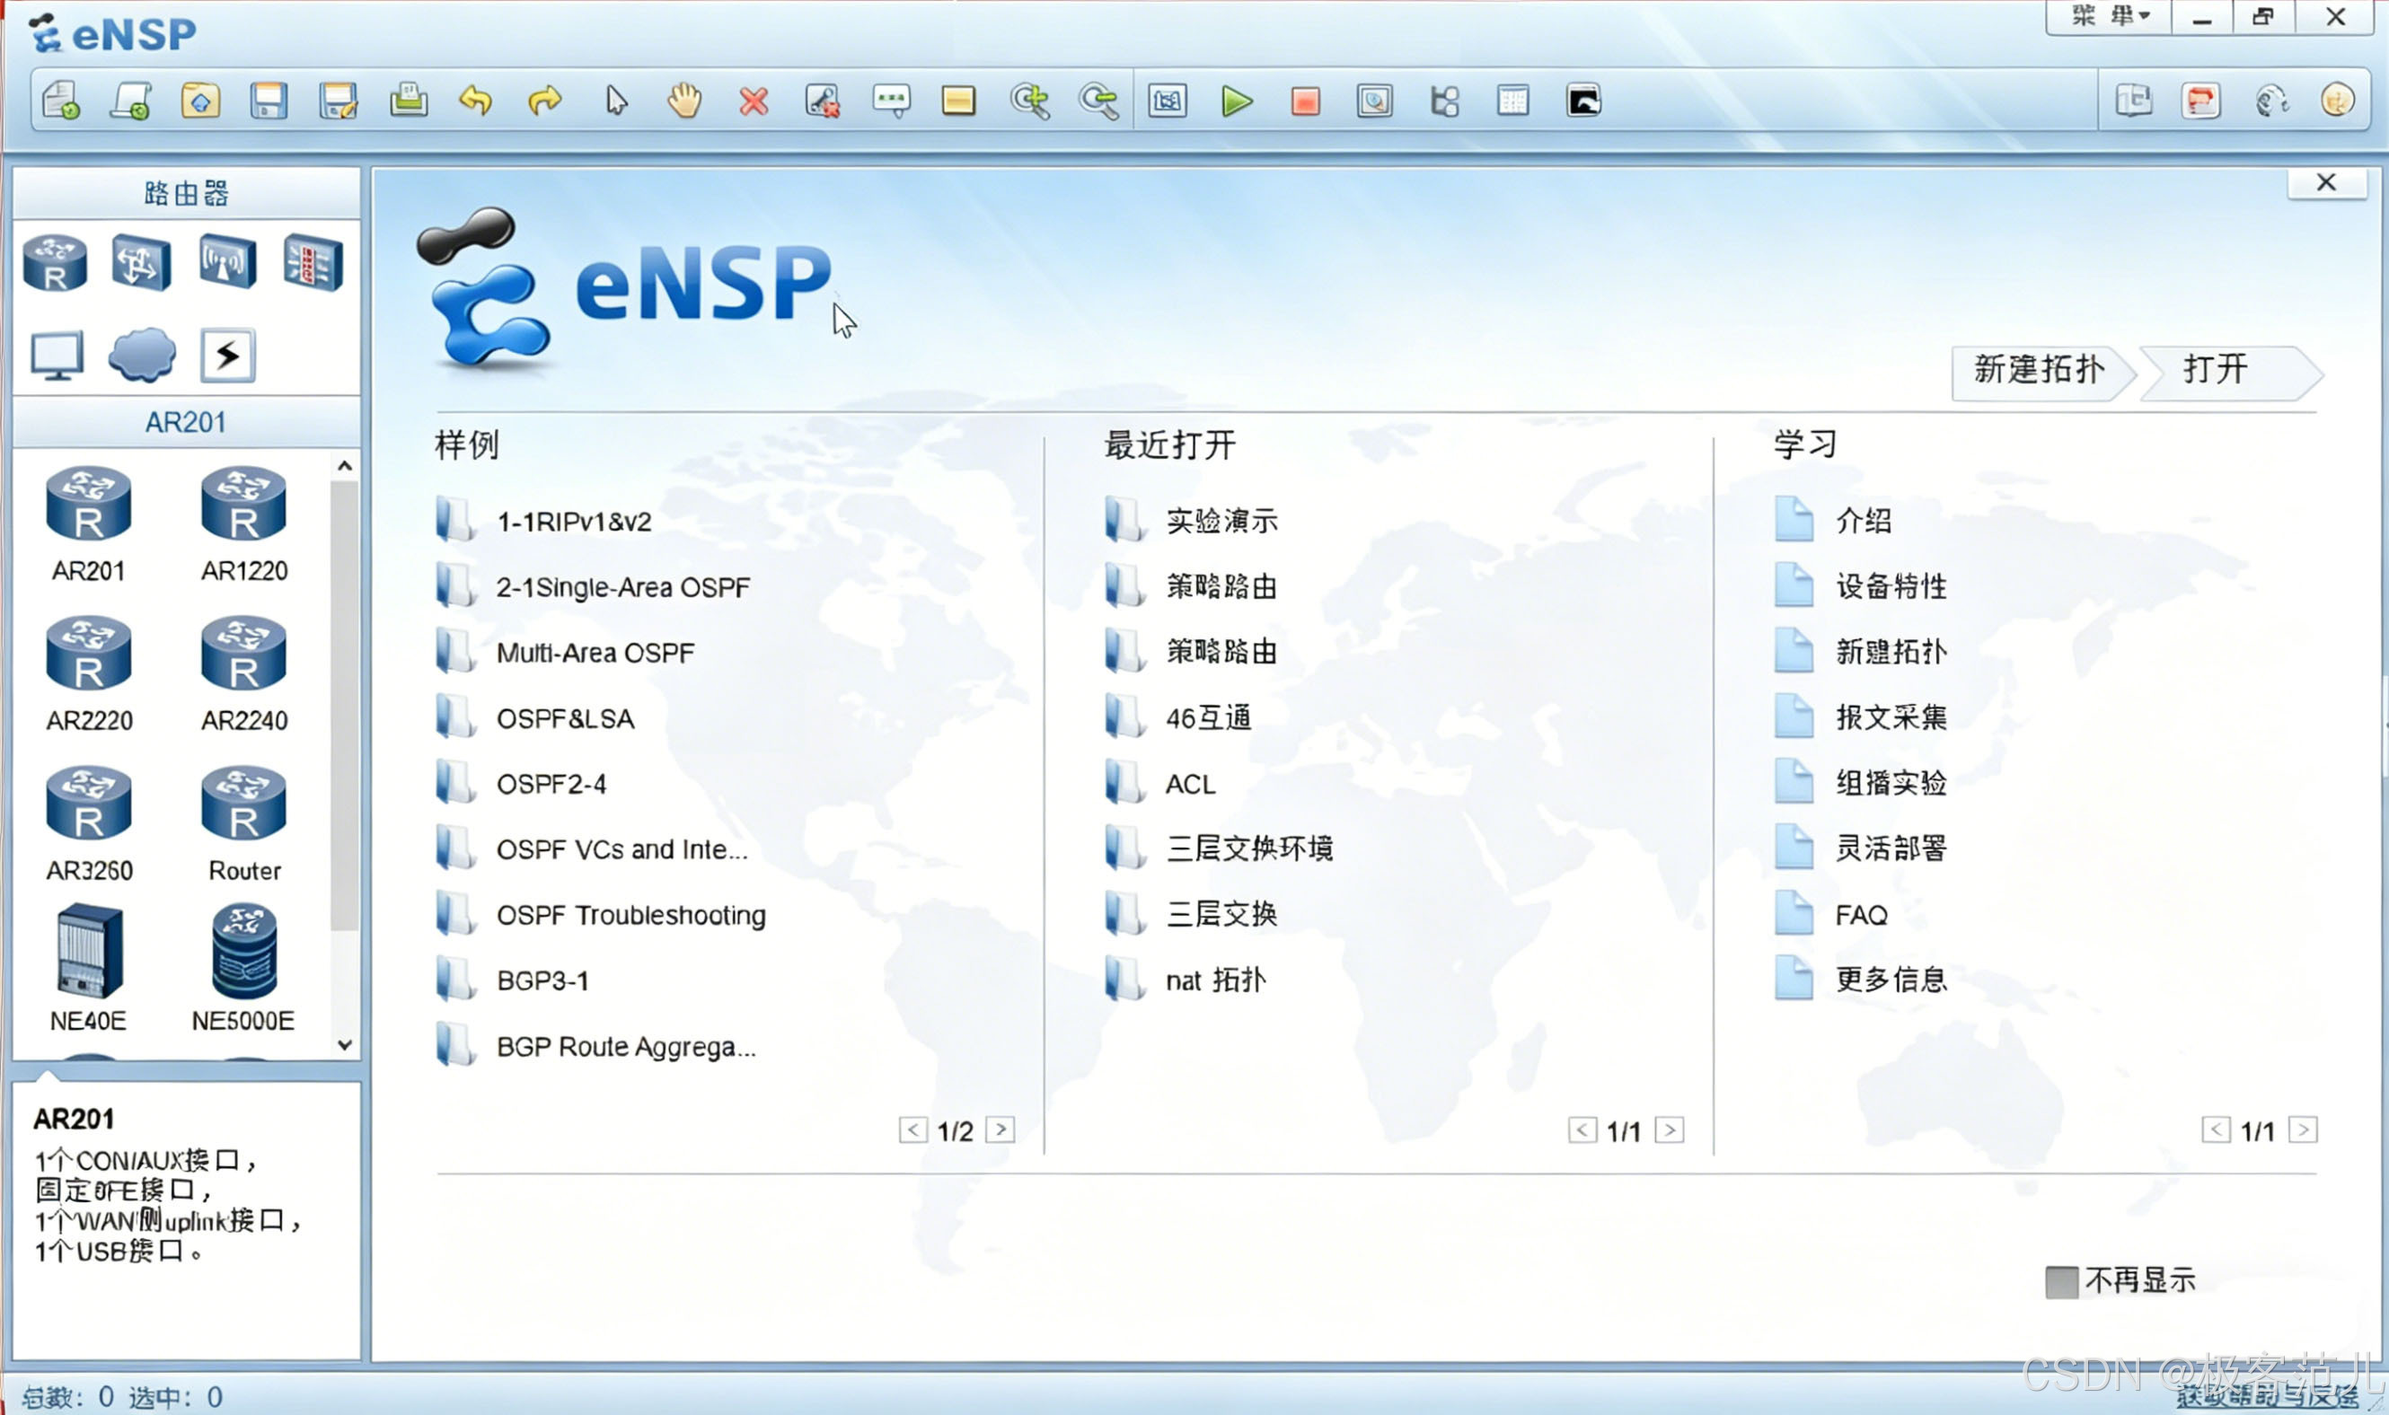The height and width of the screenshot is (1415, 2389).
Task: Open the Multi-Area OSPF sample
Action: pyautogui.click(x=595, y=653)
